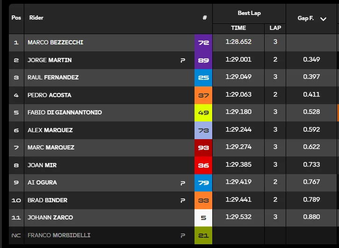Image resolution: width=339 pixels, height=248 pixels.
Task: Sort by the Rider column header
Action: pyautogui.click(x=36, y=18)
